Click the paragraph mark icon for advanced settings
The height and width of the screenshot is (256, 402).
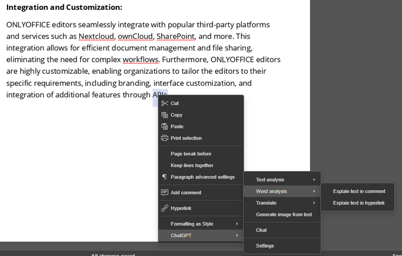coord(164,177)
